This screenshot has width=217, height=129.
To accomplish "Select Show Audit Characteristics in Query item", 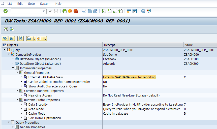I will click(x=53, y=86).
